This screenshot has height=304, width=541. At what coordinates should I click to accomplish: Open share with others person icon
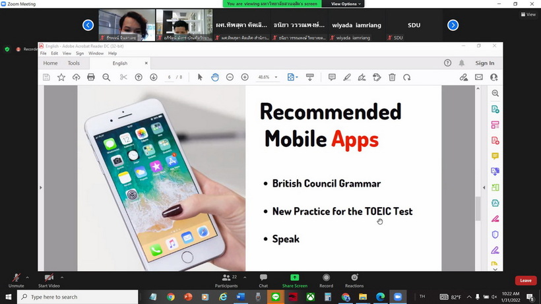(493, 77)
